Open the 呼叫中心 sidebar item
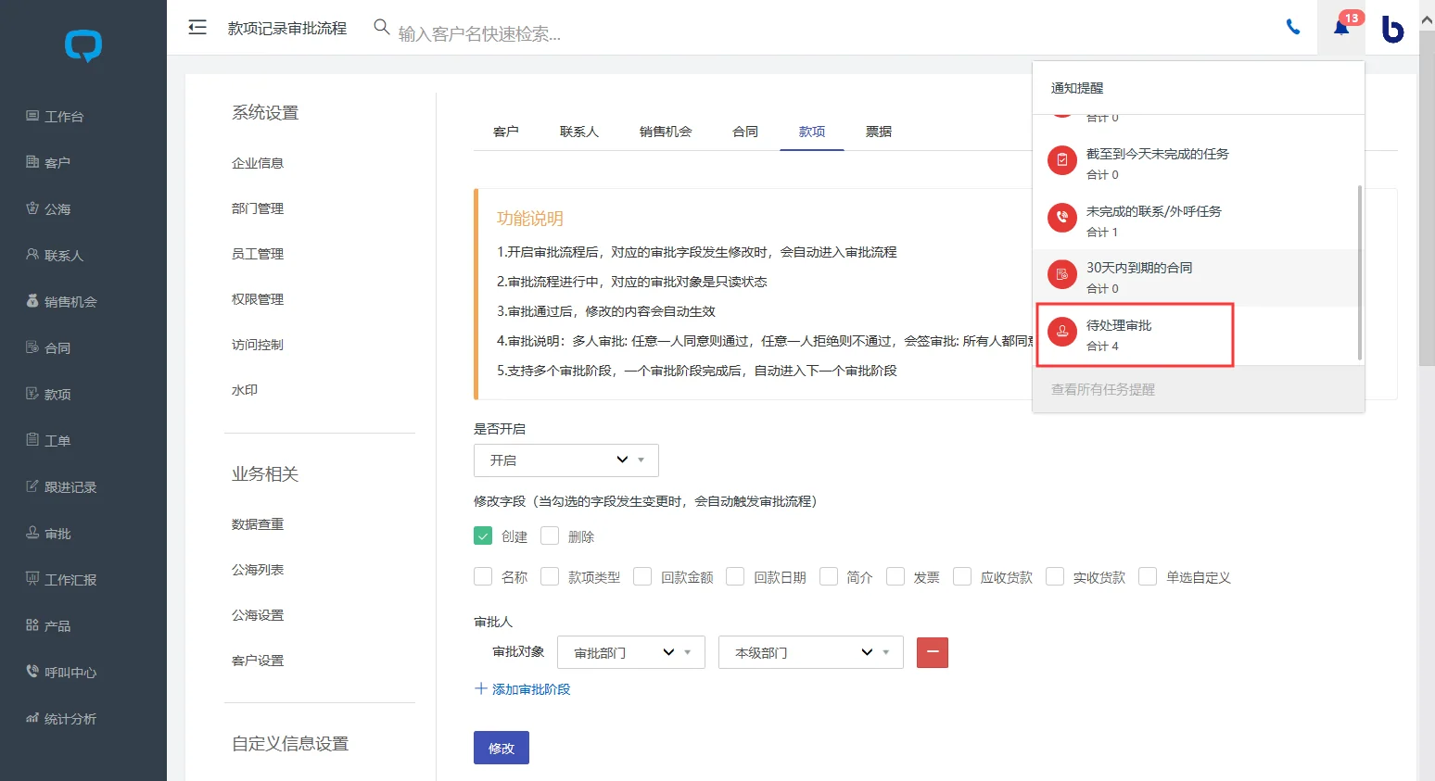Viewport: 1435px width, 781px height. 61,673
